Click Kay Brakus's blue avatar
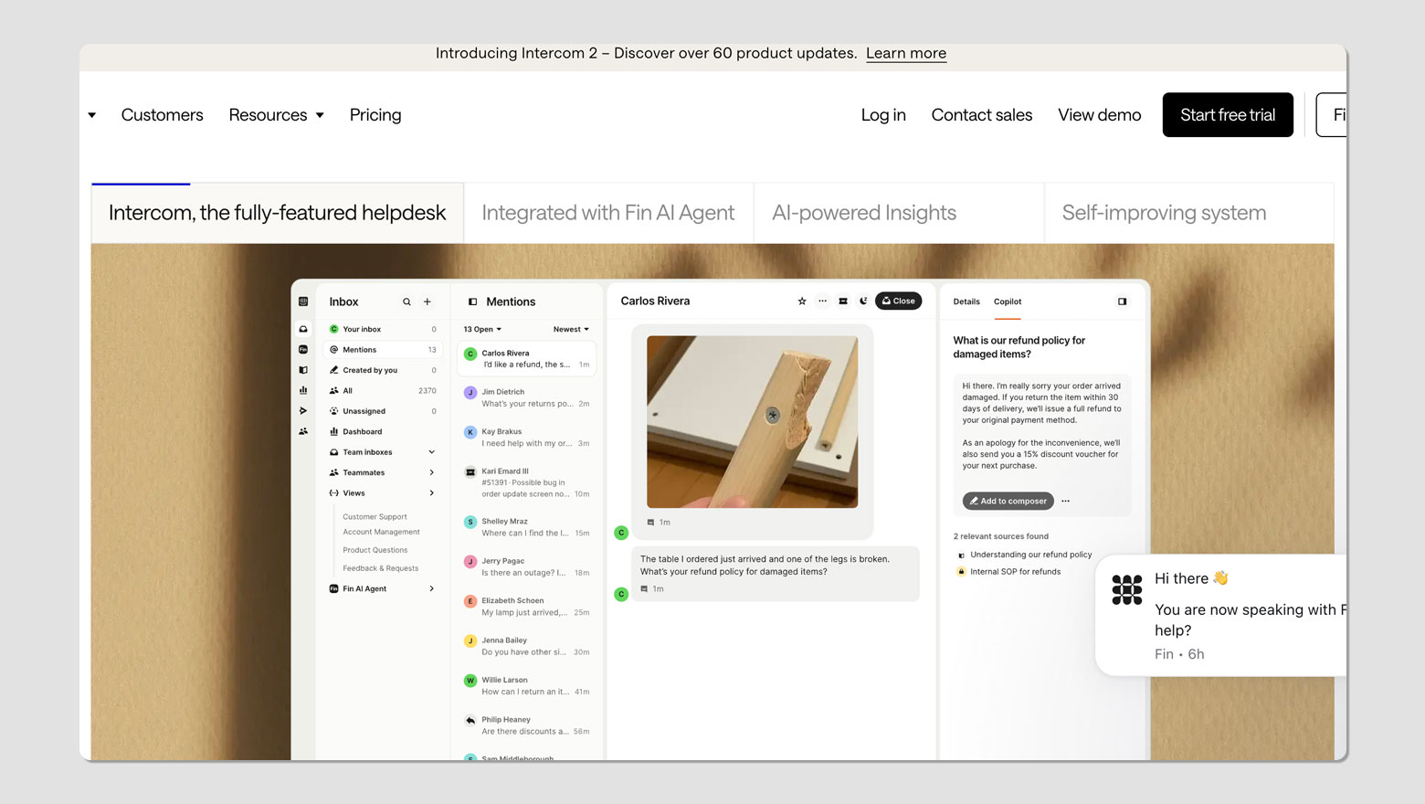 (x=470, y=432)
